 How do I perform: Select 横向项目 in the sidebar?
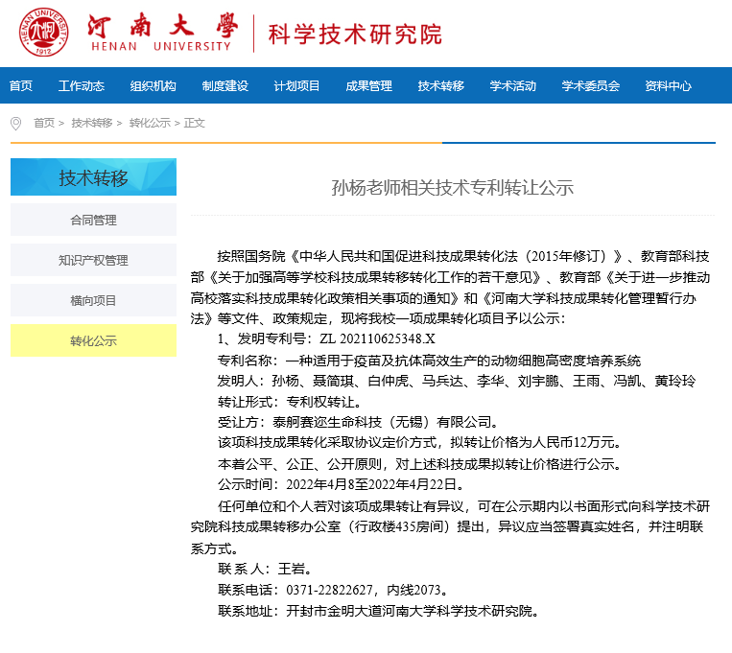93,301
